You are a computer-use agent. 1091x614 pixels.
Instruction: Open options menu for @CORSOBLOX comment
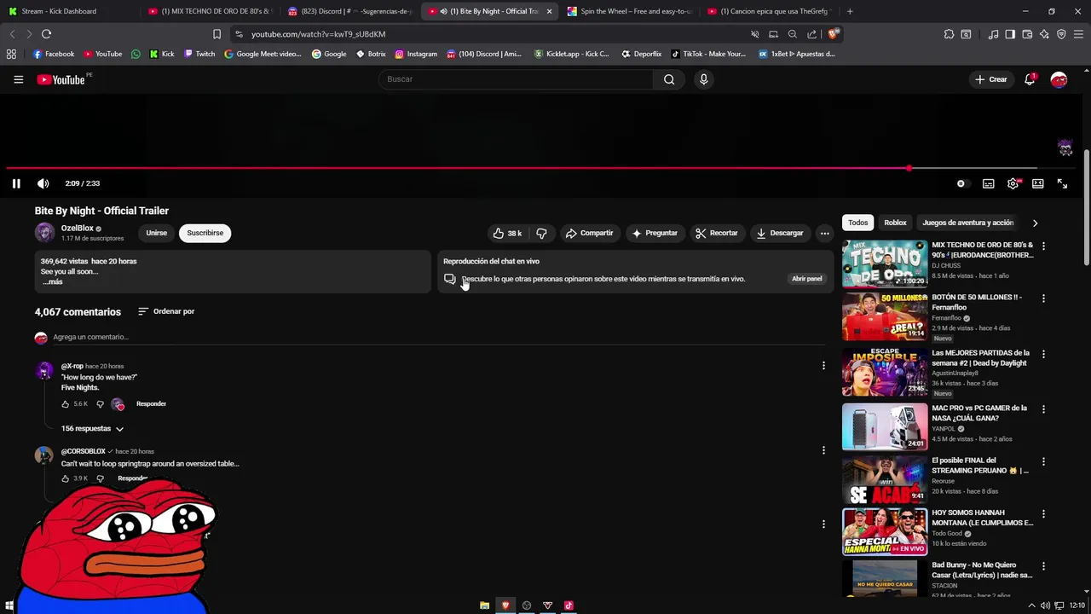click(x=823, y=450)
